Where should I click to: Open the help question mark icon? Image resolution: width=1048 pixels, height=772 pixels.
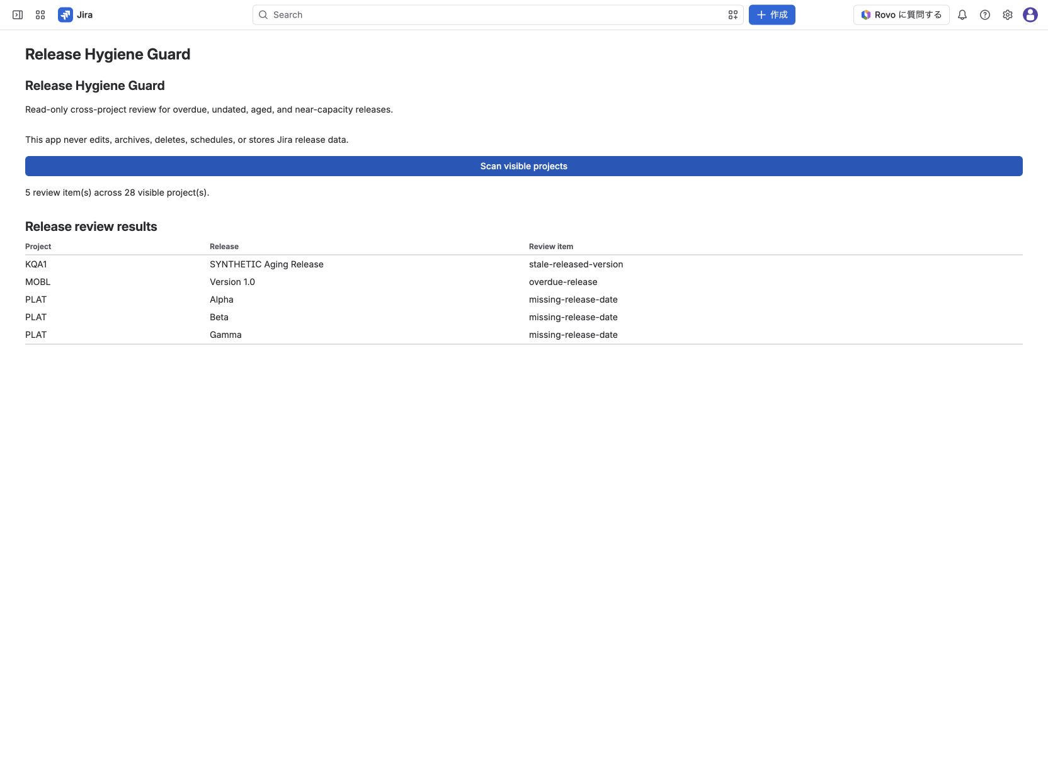pos(985,14)
